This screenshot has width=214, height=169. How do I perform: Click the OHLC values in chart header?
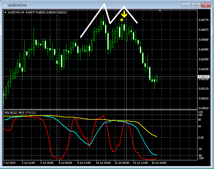tap(46, 12)
